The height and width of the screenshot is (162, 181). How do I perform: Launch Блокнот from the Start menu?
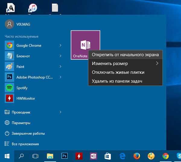coord(33,56)
